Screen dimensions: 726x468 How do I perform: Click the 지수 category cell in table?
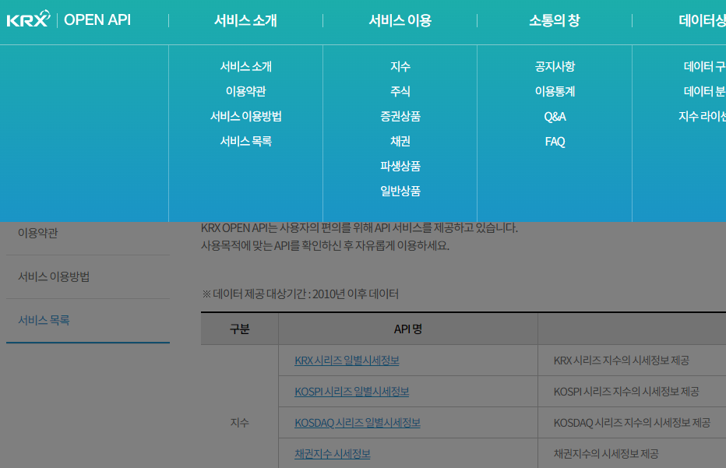click(x=239, y=422)
